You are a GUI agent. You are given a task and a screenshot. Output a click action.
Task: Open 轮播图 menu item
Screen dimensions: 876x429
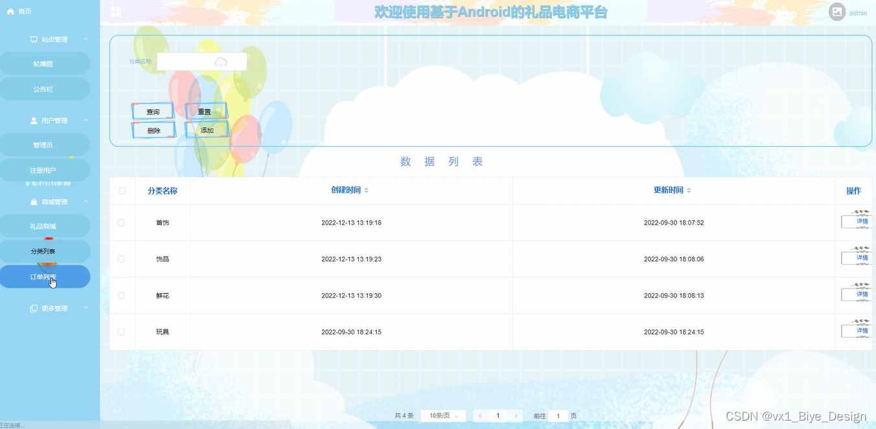44,64
